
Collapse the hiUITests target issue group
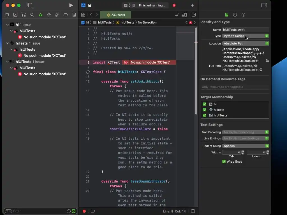(8, 62)
